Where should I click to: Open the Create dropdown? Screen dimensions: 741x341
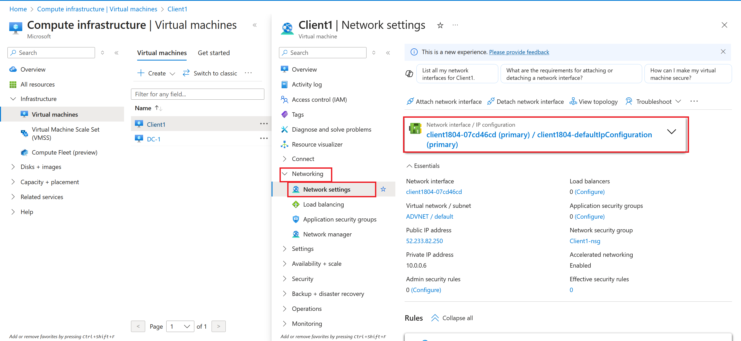click(x=156, y=73)
